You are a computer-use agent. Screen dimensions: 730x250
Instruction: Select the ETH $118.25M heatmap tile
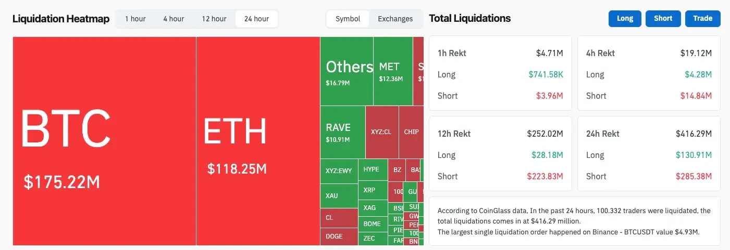258,140
